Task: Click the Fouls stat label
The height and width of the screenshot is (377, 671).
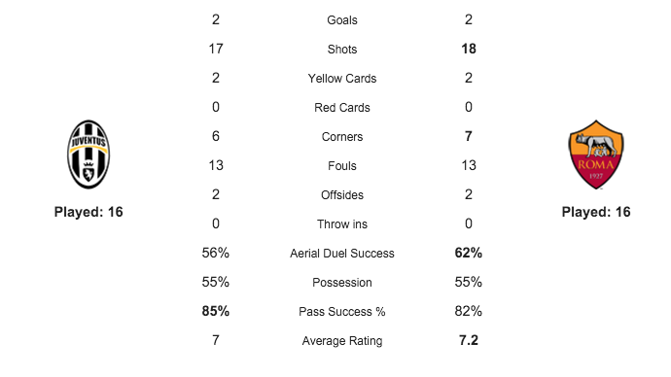Action: tap(342, 165)
